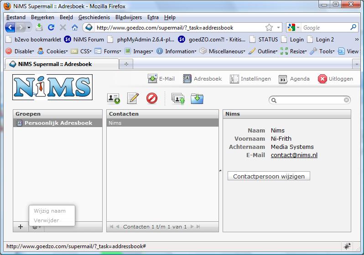This screenshot has width=364, height=255.
Task: Click the contact search field
Action: click(310, 100)
